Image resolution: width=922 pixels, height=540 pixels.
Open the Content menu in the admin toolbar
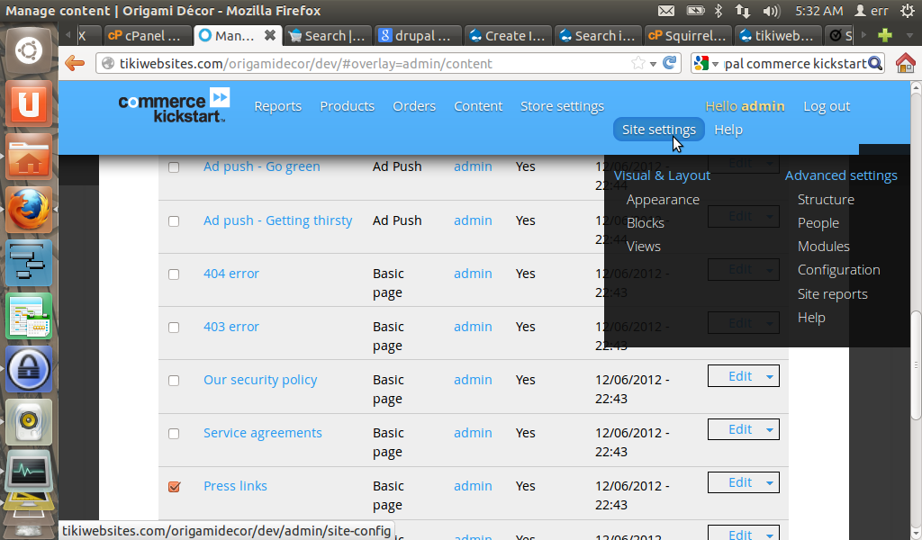pyautogui.click(x=478, y=105)
